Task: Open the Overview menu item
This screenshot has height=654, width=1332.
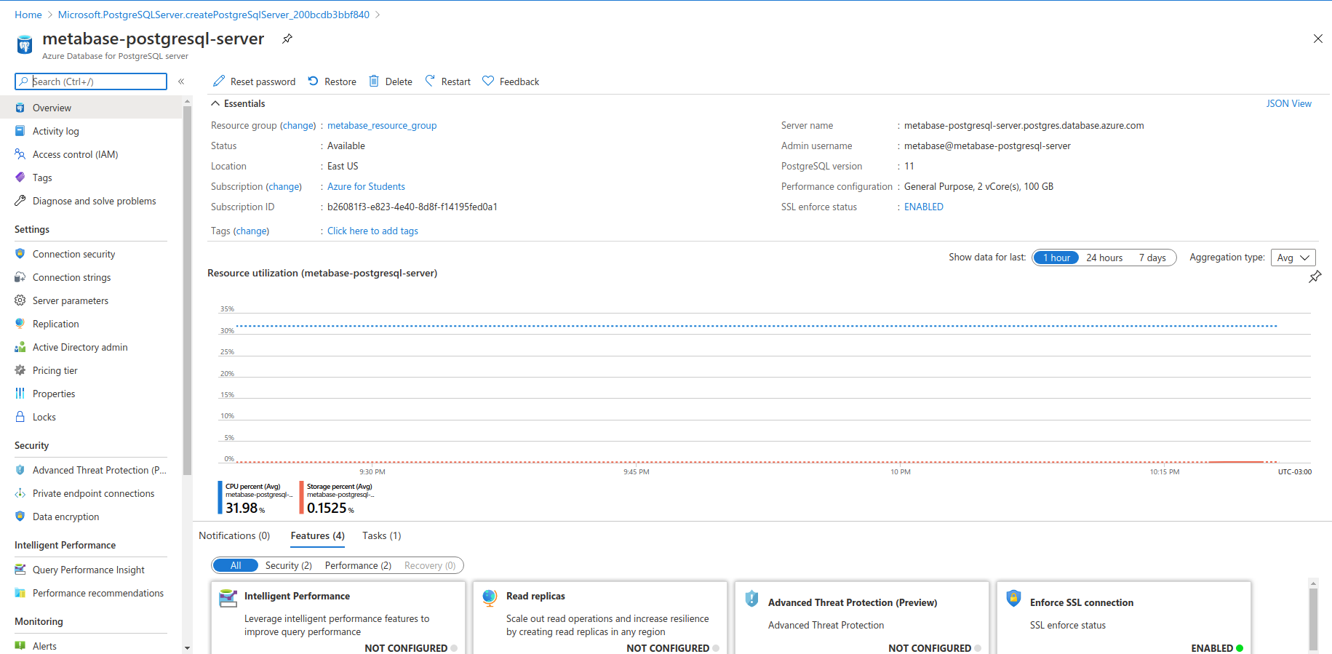Action: tap(91, 108)
